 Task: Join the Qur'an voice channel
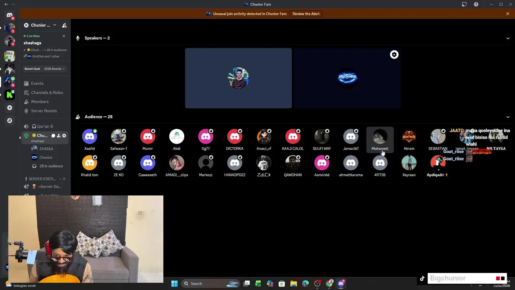point(45,126)
